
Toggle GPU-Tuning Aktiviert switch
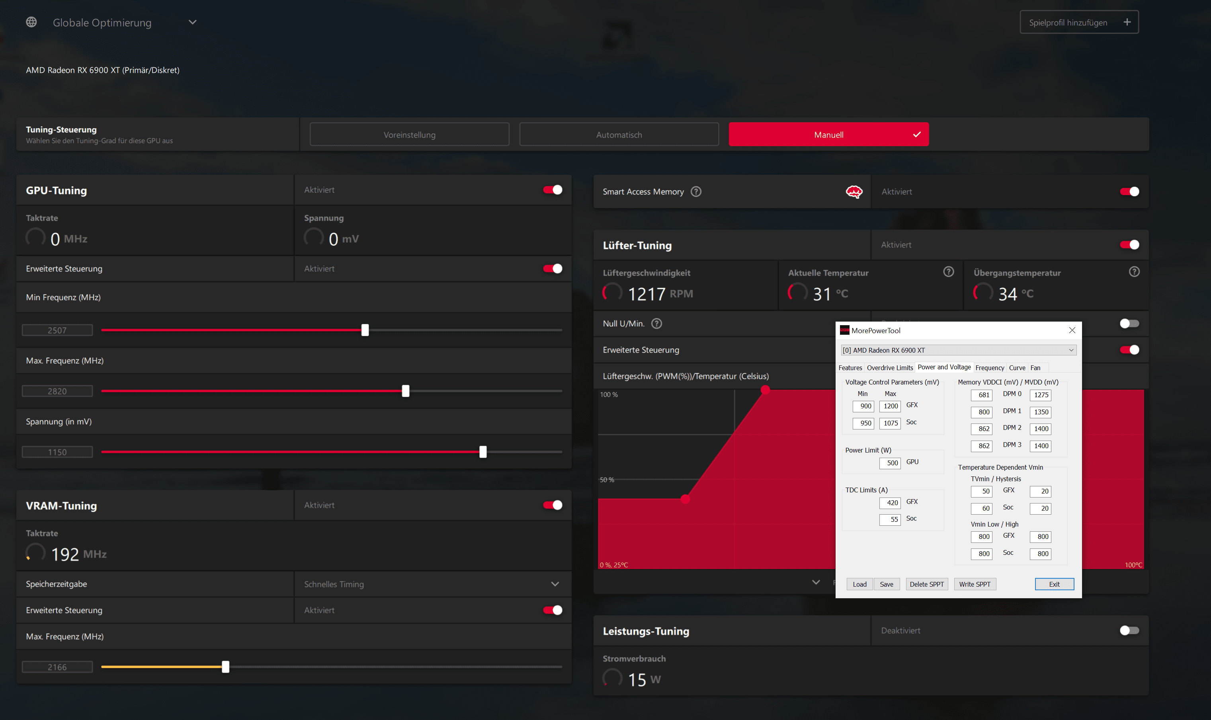tap(553, 190)
